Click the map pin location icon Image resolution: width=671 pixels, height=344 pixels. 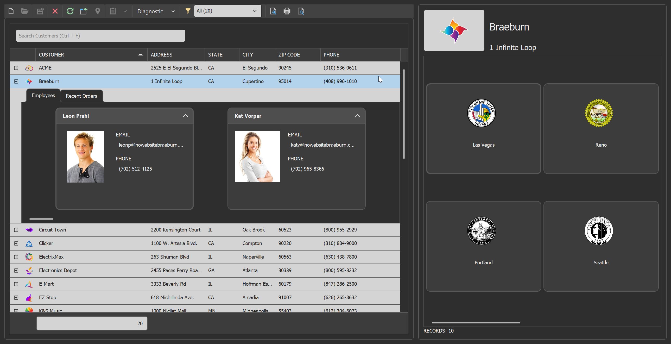point(98,11)
